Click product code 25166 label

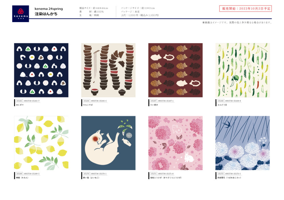[87, 101]
